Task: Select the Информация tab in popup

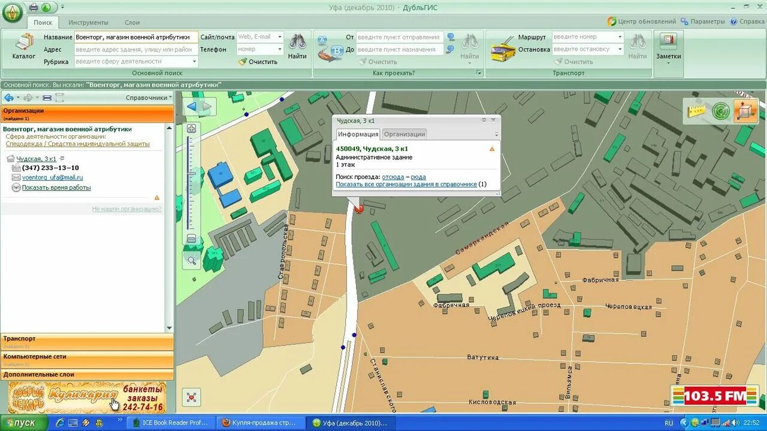Action: pyautogui.click(x=357, y=134)
